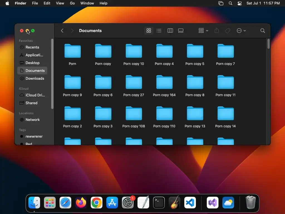Go back with the left chevron
This screenshot has width=285, height=214.
click(62, 31)
